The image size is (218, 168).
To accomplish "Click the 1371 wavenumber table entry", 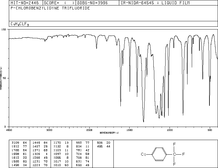I will click(x=36, y=150).
